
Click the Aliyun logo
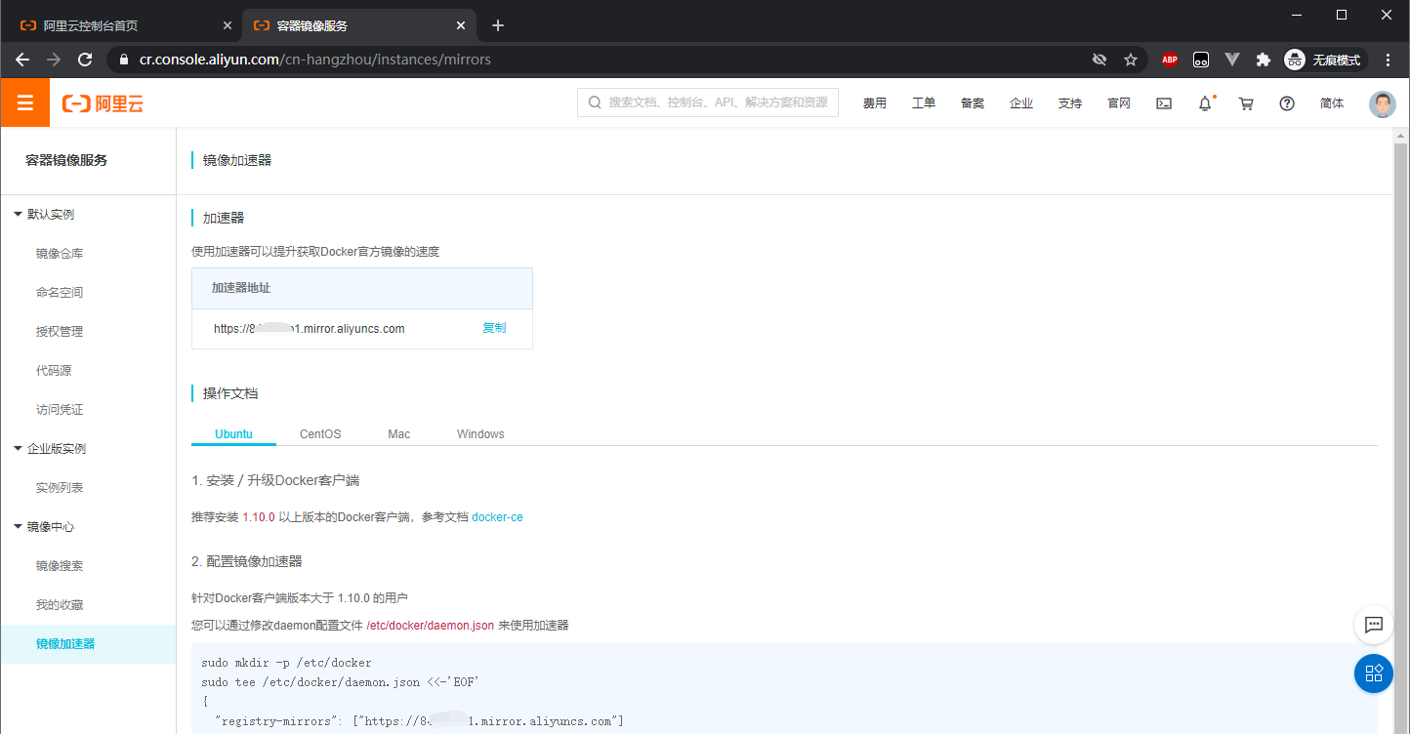103,103
